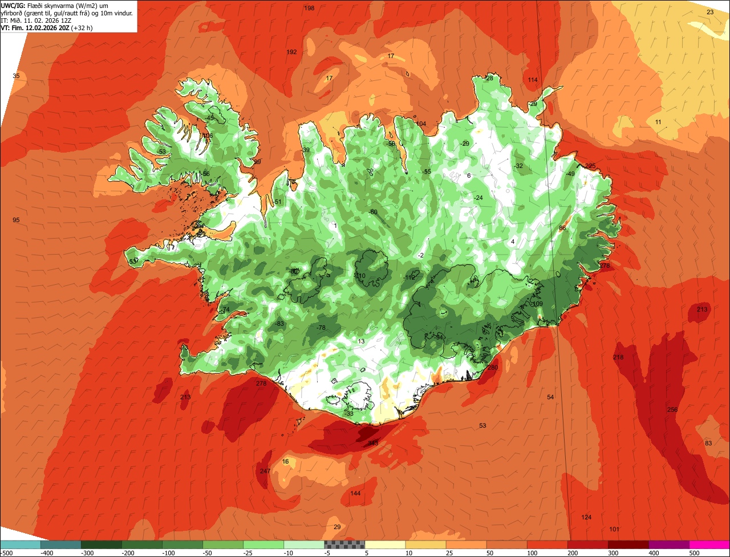Click the legend label '-100'
730x557 pixels.
pyautogui.click(x=168, y=553)
